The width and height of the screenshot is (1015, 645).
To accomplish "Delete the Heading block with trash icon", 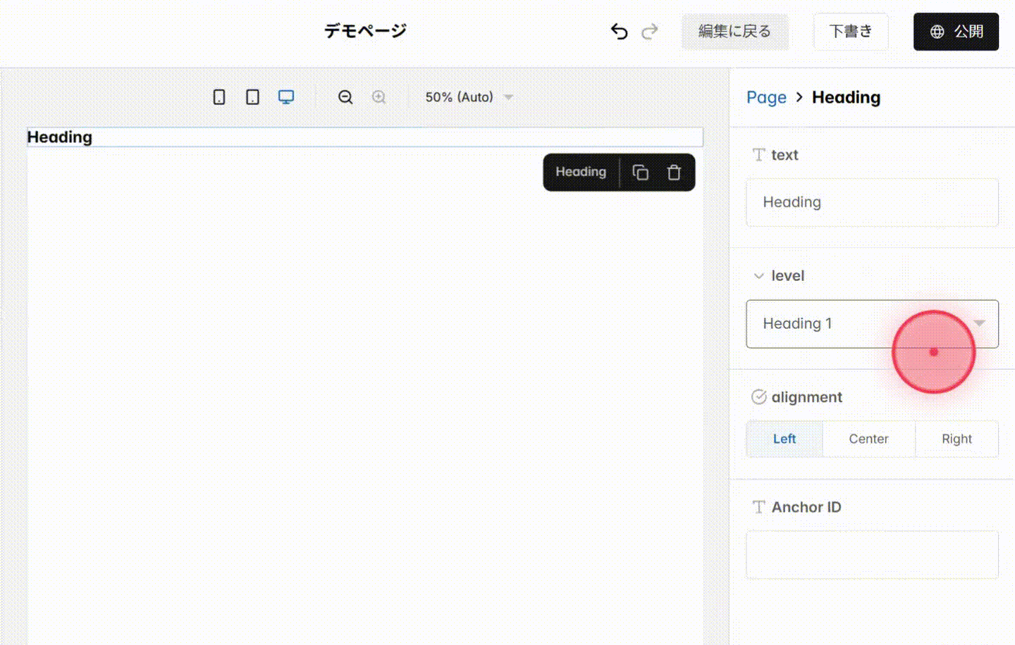I will tap(673, 172).
